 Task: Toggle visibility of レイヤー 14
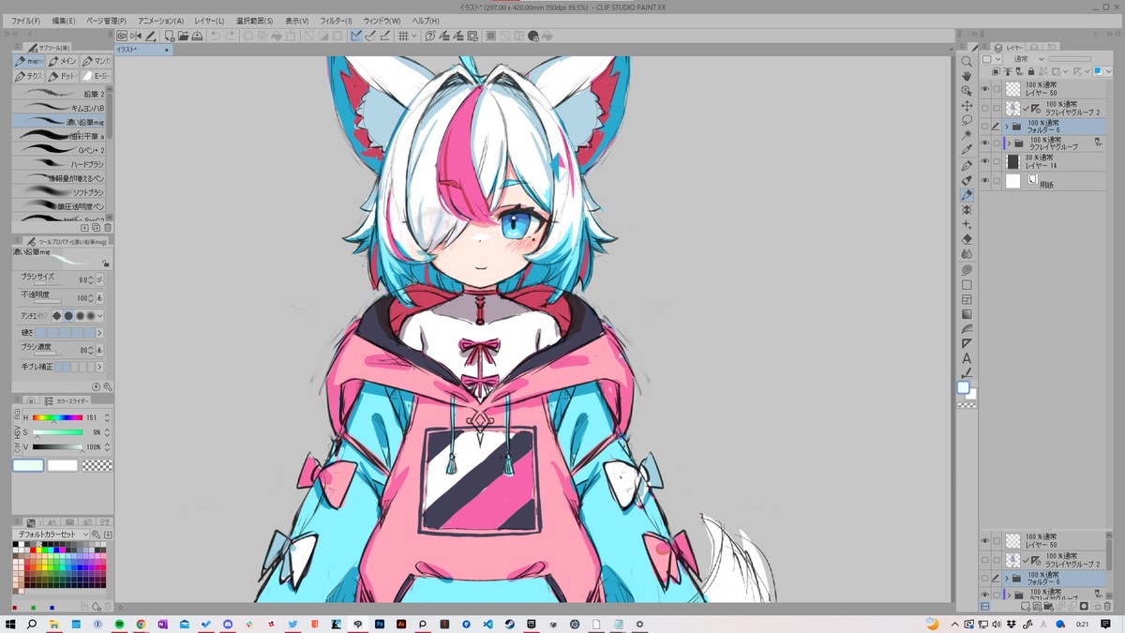point(984,162)
